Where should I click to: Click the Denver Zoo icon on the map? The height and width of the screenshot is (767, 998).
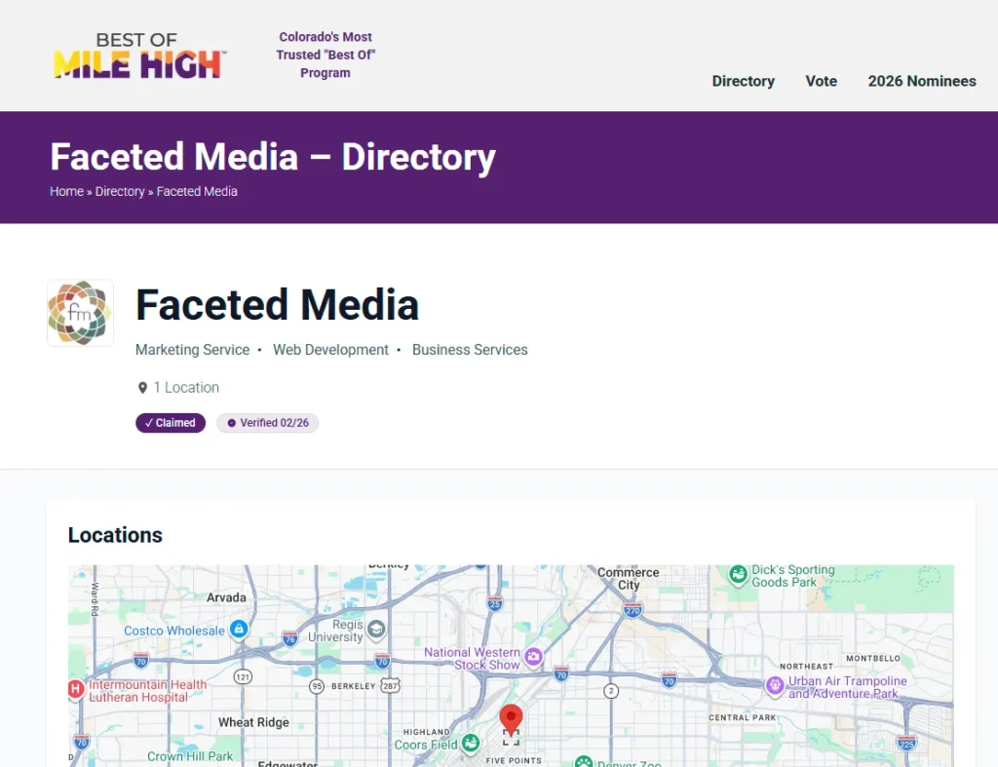pos(582,761)
